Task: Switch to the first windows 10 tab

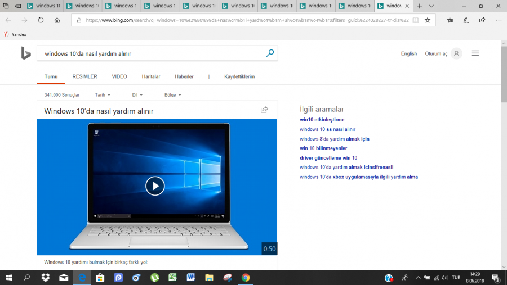Action: [43, 6]
